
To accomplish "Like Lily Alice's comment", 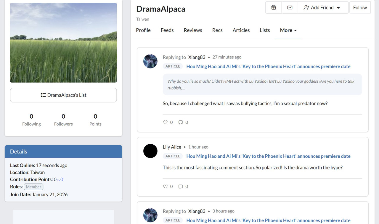I will (168, 186).
